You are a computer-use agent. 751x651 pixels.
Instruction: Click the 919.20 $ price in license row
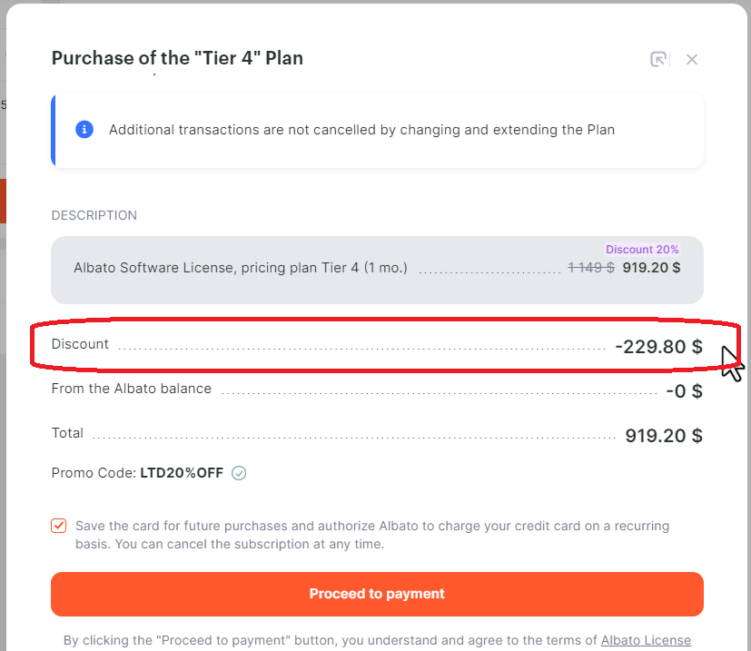click(x=651, y=267)
